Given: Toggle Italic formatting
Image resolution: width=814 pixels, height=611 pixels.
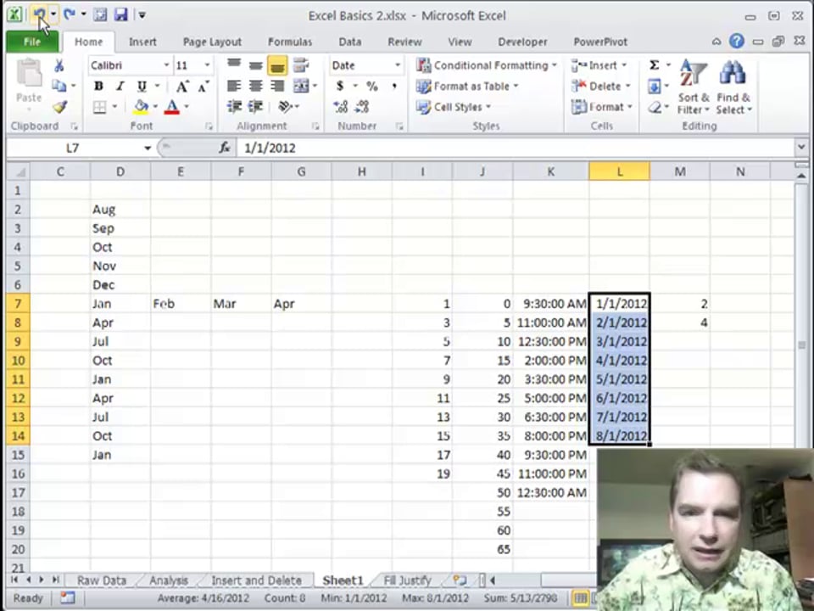Looking at the screenshot, I should tap(120, 87).
